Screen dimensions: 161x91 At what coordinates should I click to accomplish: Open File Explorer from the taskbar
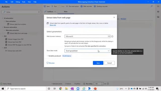point(66,89)
